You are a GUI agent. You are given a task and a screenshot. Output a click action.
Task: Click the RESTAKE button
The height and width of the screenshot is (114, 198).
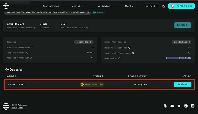click(x=183, y=84)
